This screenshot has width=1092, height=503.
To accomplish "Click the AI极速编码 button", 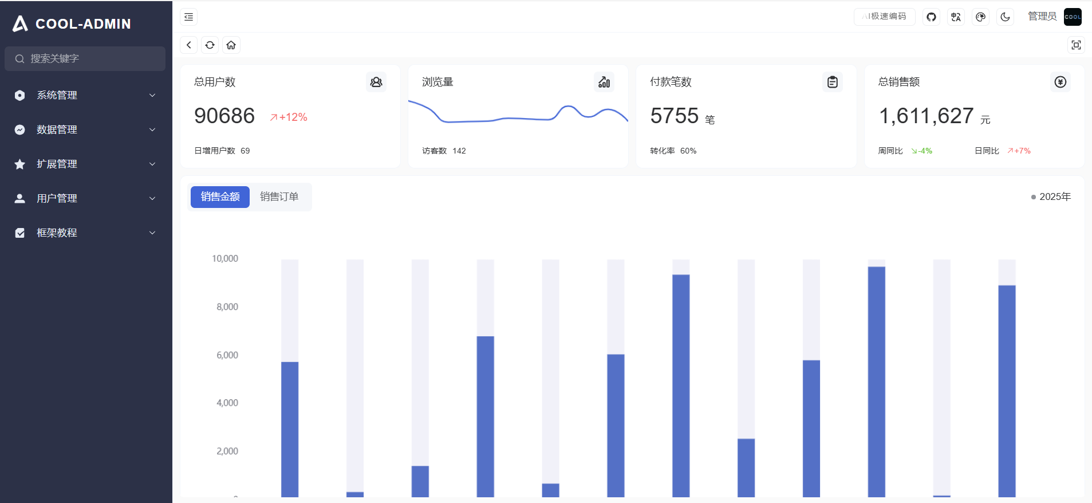I will (x=884, y=17).
